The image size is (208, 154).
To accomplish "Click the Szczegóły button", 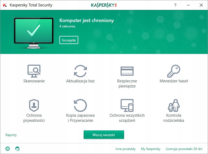I will [x=69, y=40].
